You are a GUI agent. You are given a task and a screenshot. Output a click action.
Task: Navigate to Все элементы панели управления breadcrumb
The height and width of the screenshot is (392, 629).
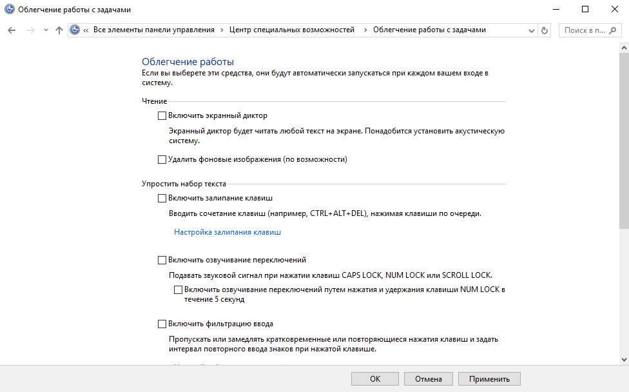point(154,30)
